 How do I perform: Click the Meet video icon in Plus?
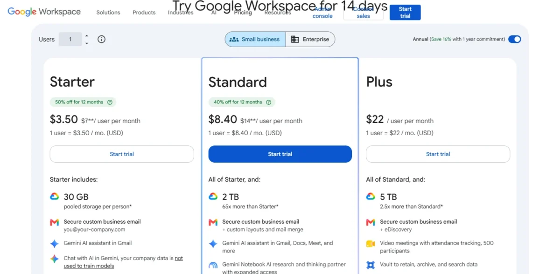[371, 244]
